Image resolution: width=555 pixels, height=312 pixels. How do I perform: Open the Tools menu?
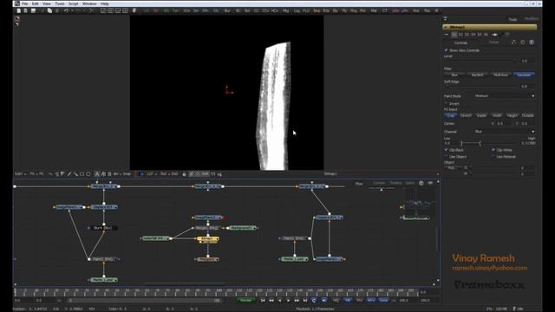60,3
